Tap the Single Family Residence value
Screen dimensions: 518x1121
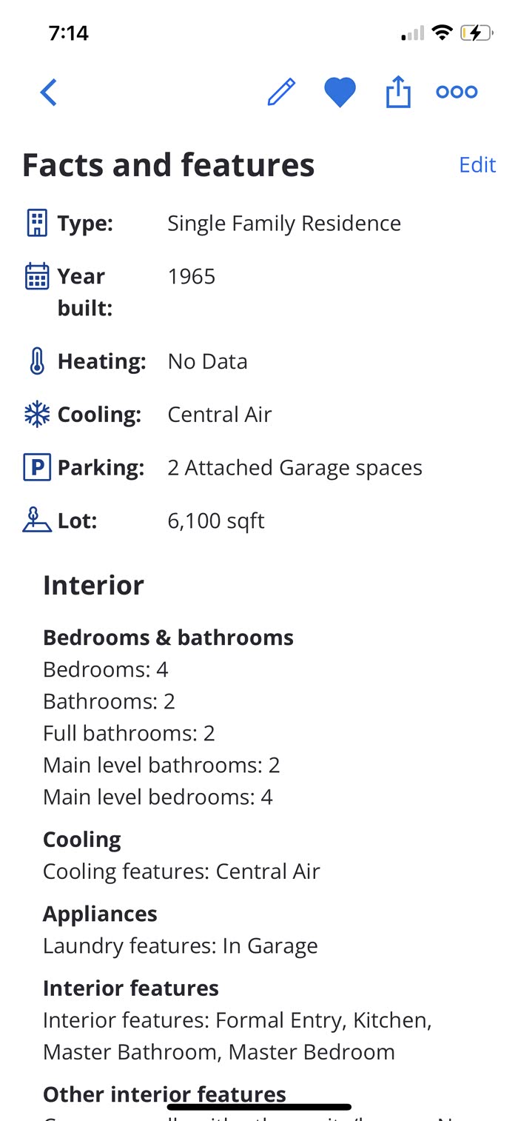pos(284,223)
